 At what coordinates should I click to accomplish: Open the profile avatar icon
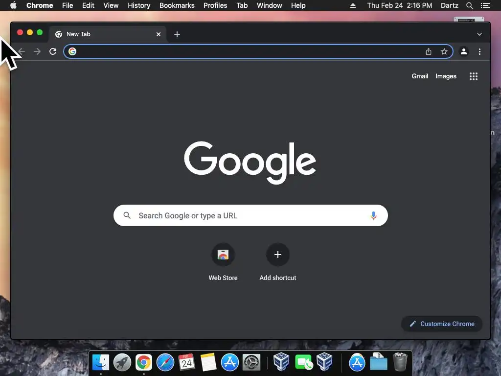click(x=464, y=51)
